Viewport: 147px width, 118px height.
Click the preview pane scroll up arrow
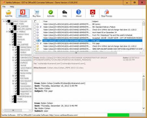(144, 76)
